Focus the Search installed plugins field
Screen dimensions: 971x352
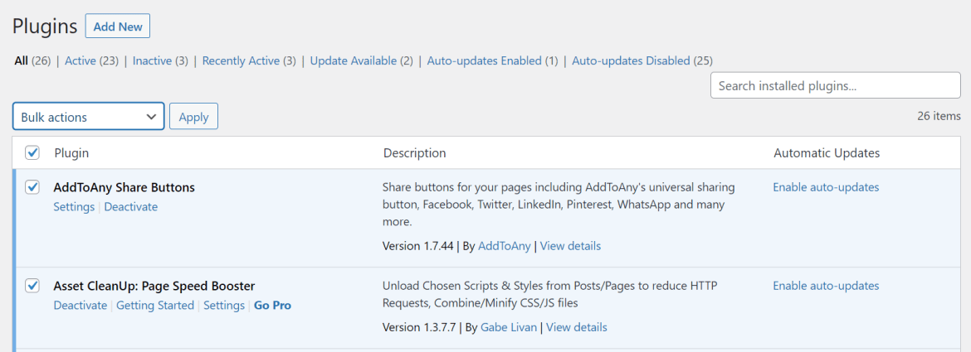[x=835, y=85]
